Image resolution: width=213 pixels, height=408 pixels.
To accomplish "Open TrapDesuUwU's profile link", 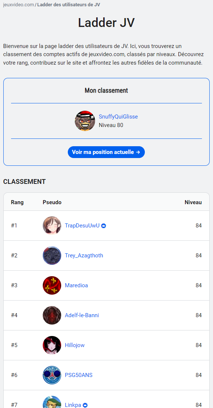I will tap(82, 226).
